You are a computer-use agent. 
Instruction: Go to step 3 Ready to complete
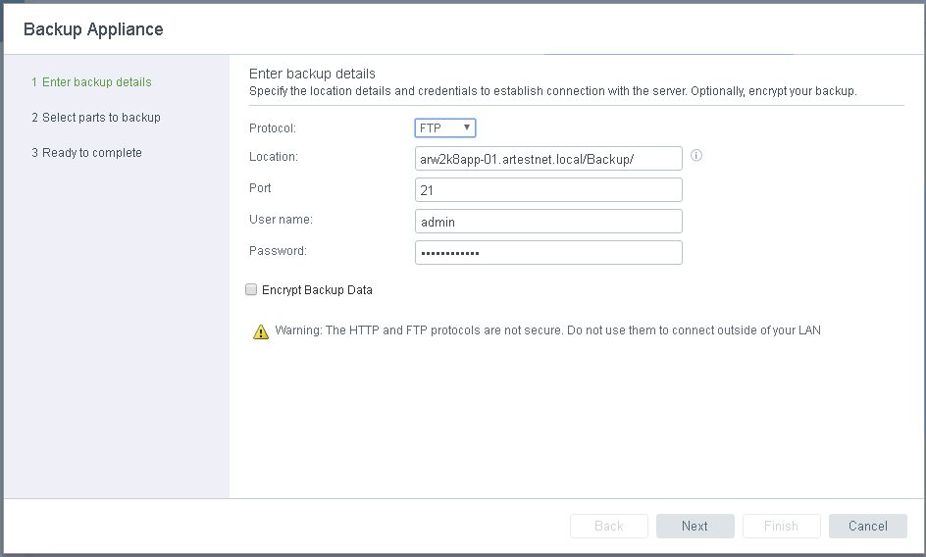(x=86, y=153)
